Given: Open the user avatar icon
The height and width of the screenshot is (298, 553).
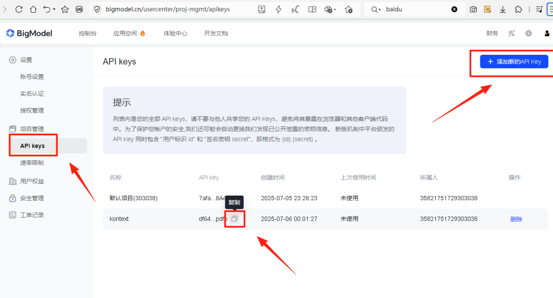Looking at the screenshot, I should [546, 33].
